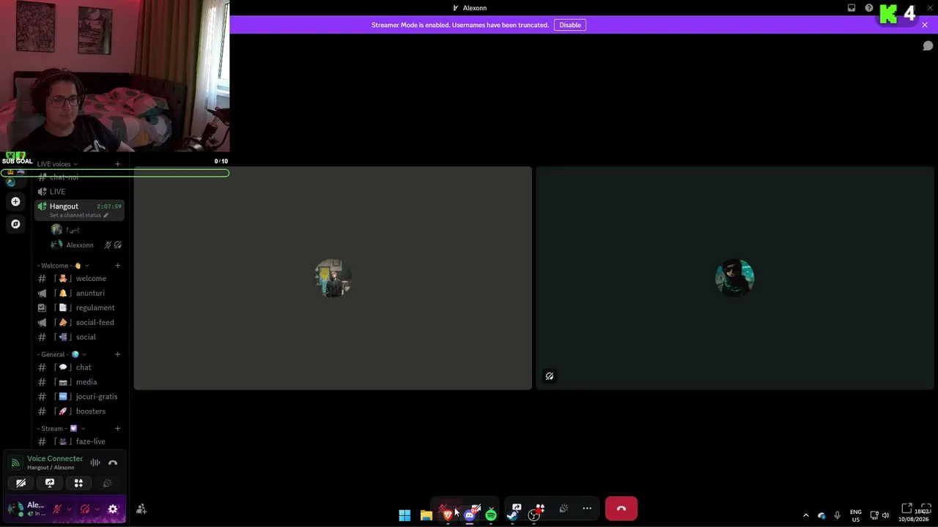End the call with the red disconnect button
Screen dimensions: 938x527
pos(621,509)
